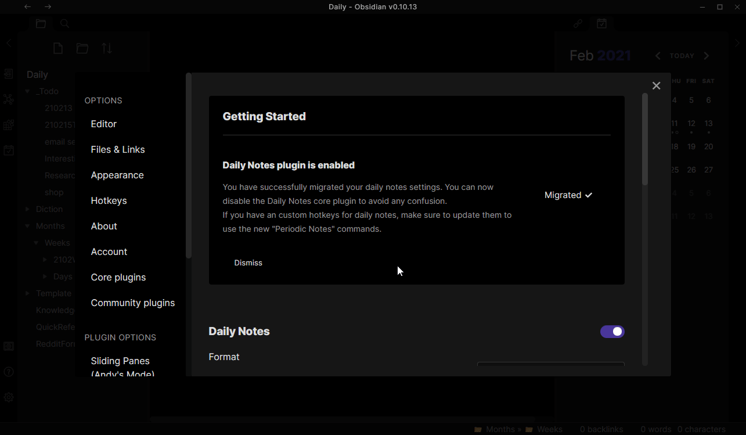Click the Migrated button
This screenshot has width=746, height=435.
(568, 195)
